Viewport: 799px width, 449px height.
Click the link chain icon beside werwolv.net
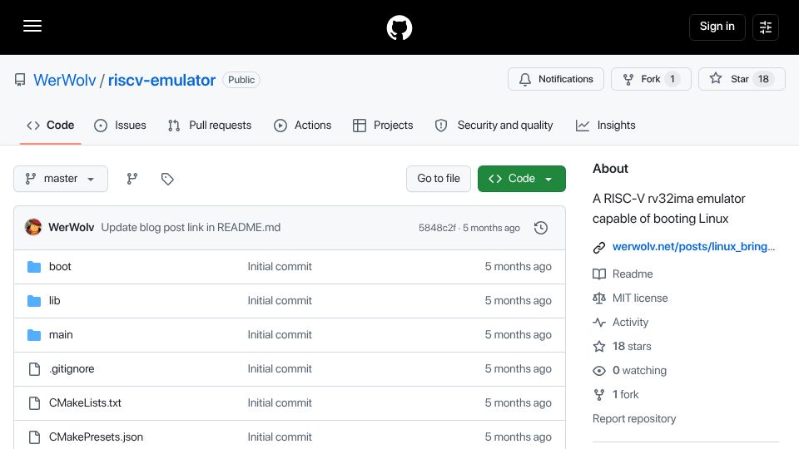(x=599, y=248)
